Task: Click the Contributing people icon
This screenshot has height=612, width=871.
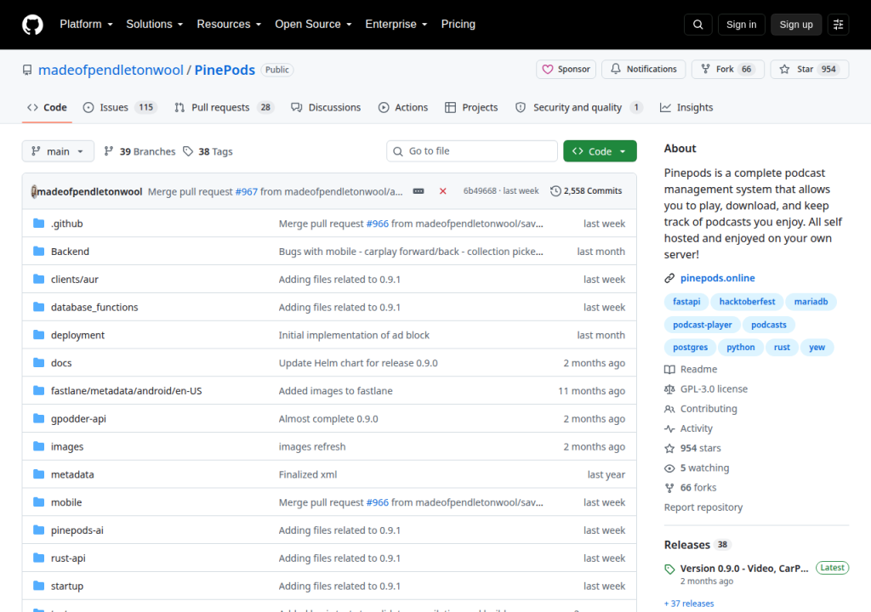Action: 669,409
